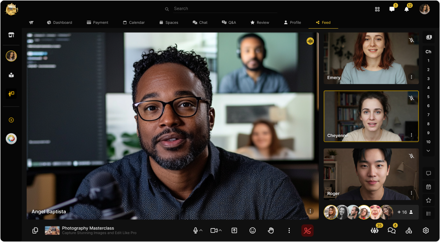Open right sidebar calendar icon
This screenshot has width=440, height=242.
(x=428, y=187)
